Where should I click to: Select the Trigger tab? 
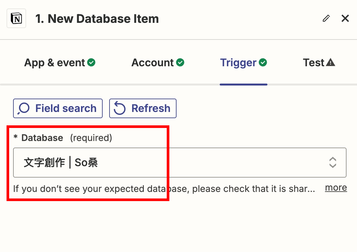click(x=238, y=63)
